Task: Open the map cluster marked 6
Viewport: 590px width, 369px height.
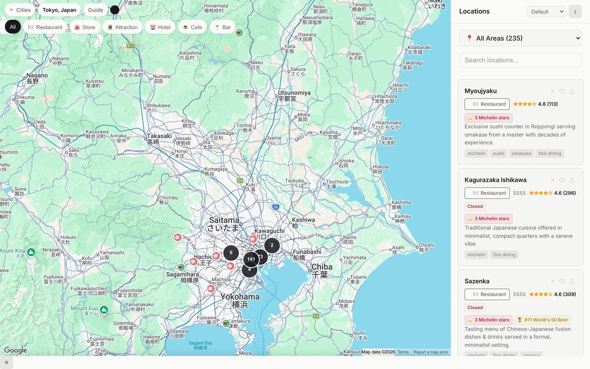Action: (x=231, y=253)
